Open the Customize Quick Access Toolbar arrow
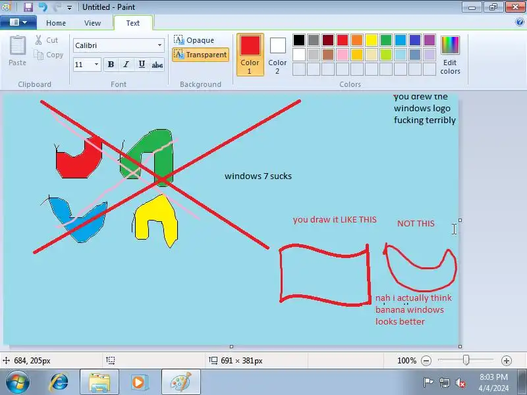Screen dimensions: 527x395 coord(69,7)
